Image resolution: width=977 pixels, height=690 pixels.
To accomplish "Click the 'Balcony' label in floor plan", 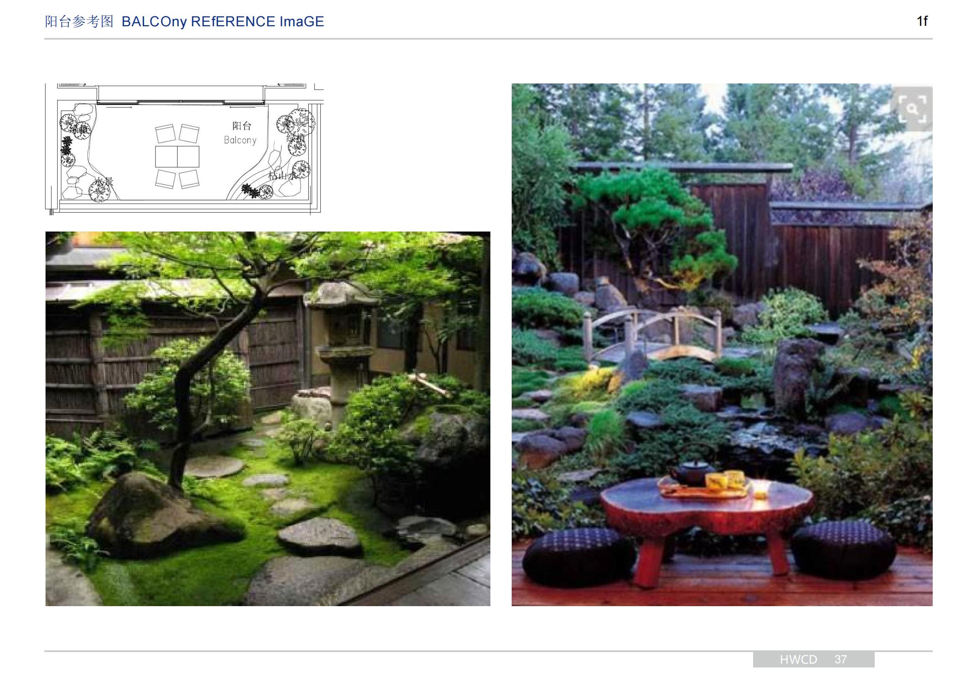I will (240, 140).
